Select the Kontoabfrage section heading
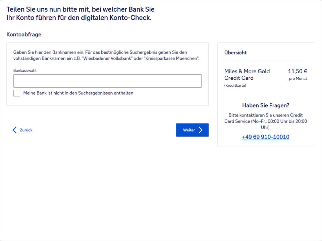The height and width of the screenshot is (241, 322). [x=24, y=34]
